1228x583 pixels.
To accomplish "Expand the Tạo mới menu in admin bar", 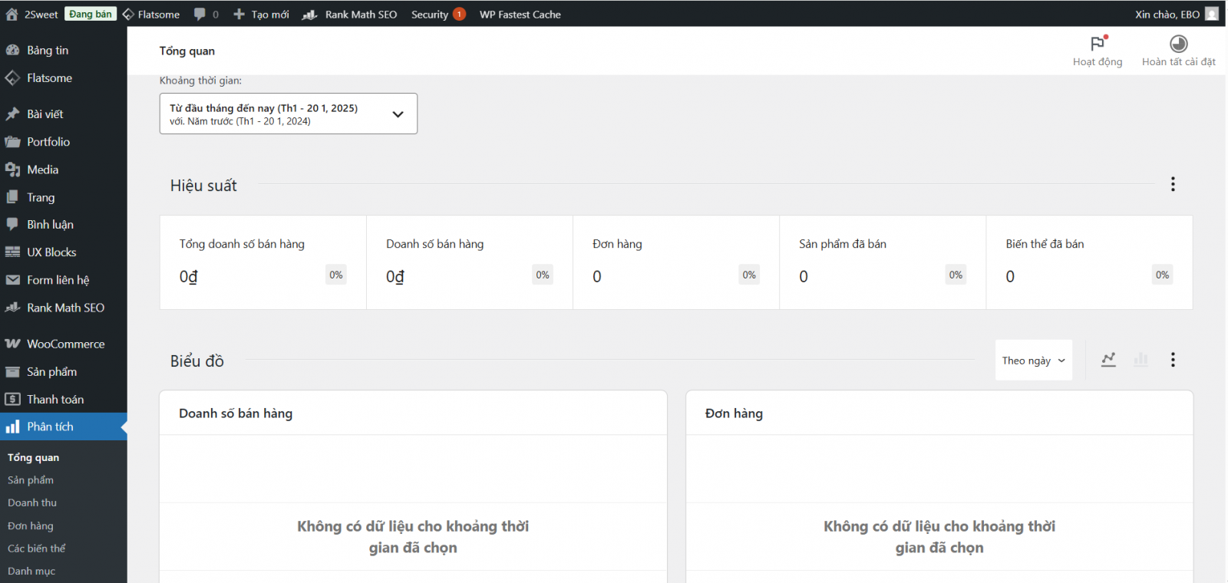I will coord(262,14).
